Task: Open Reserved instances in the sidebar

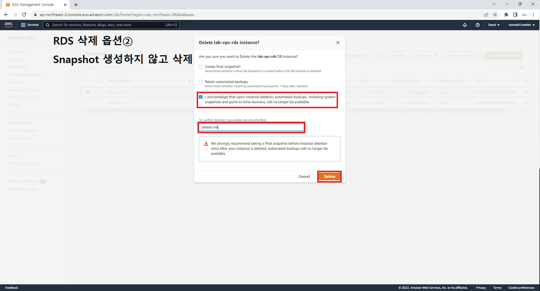Action: coord(23,97)
